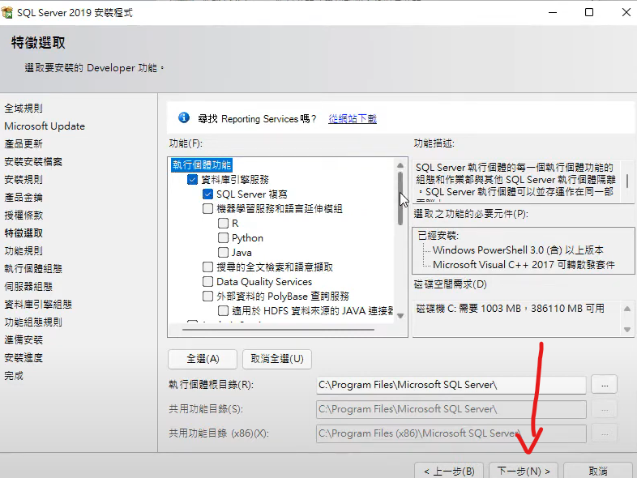Select 準備安裝 step in sidebar
Image resolution: width=637 pixels, height=478 pixels.
point(24,340)
